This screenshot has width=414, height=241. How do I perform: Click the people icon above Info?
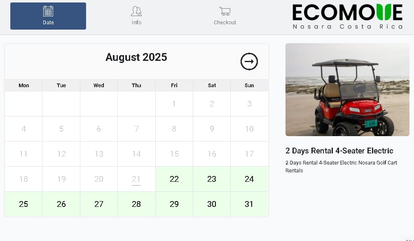(x=136, y=12)
